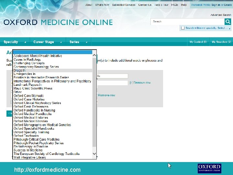Screen dimensions: 233x175
Task: Open the specialty Select dropdown arrow
Action: point(229,28)
